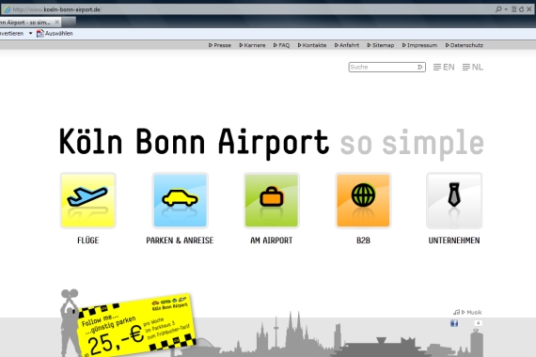536x357 pixels.
Task: Switch language to EN
Action: click(x=444, y=67)
